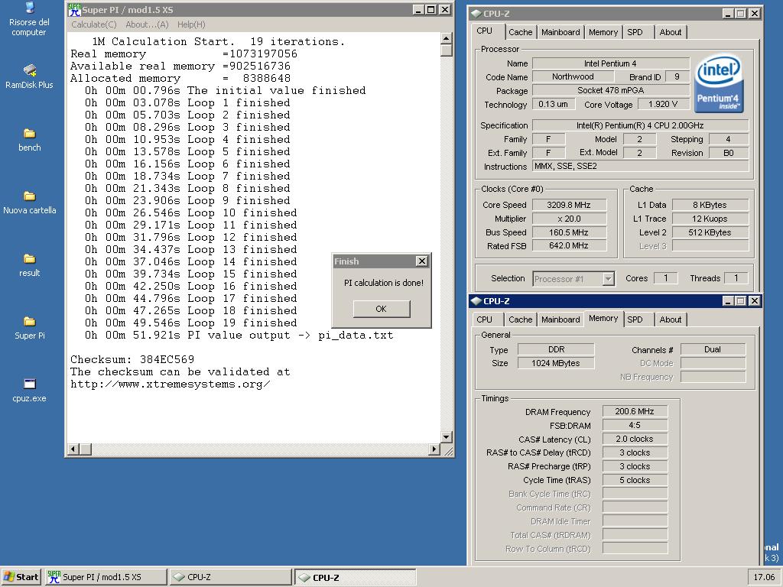Open the Calculate menu in Super PI
This screenshot has height=587, width=783.
click(93, 24)
